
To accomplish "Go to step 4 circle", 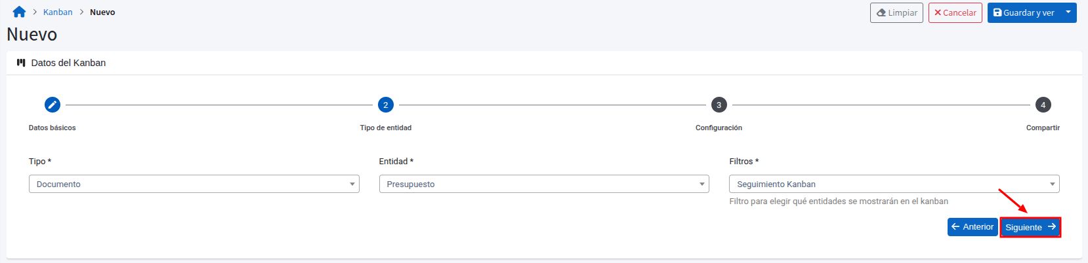I will pyautogui.click(x=1043, y=105).
